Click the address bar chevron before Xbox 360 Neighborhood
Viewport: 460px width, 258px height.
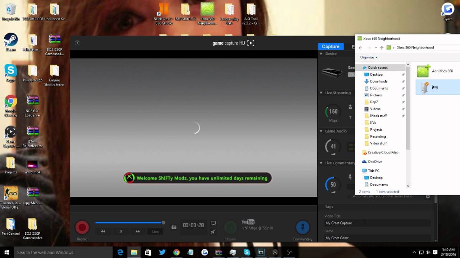click(394, 47)
